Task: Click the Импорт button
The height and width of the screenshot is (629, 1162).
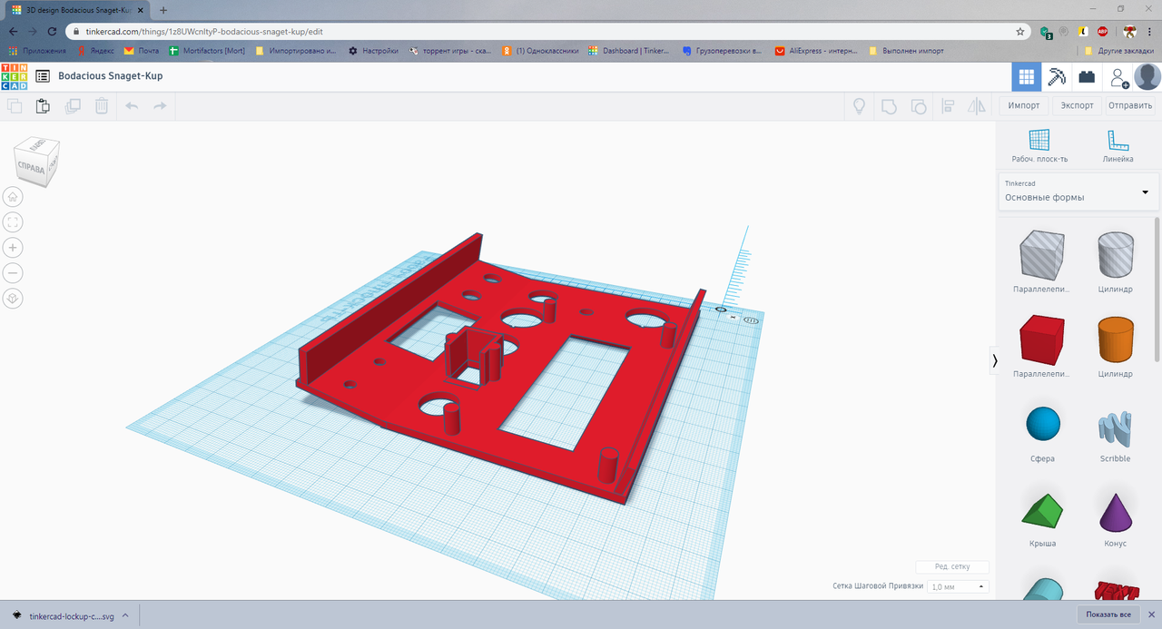Action: point(1023,105)
